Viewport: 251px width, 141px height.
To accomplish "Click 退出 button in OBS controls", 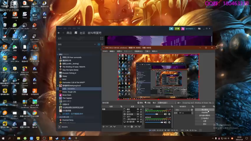I will click(x=205, y=124).
